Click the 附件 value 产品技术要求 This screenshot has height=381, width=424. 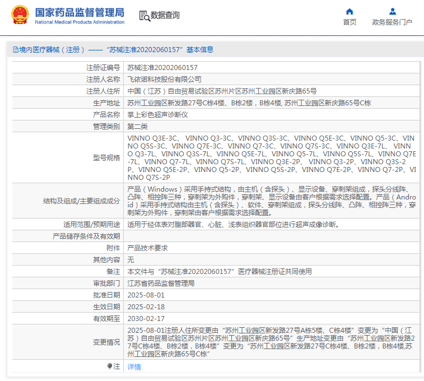click(147, 248)
